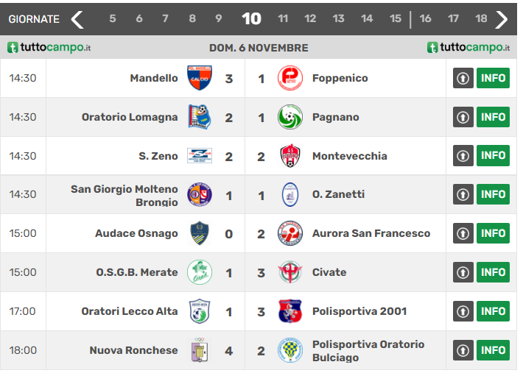The height and width of the screenshot is (373, 523).
Task: Open INFO for Oratori Lecco Alta match
Action: tap(493, 311)
